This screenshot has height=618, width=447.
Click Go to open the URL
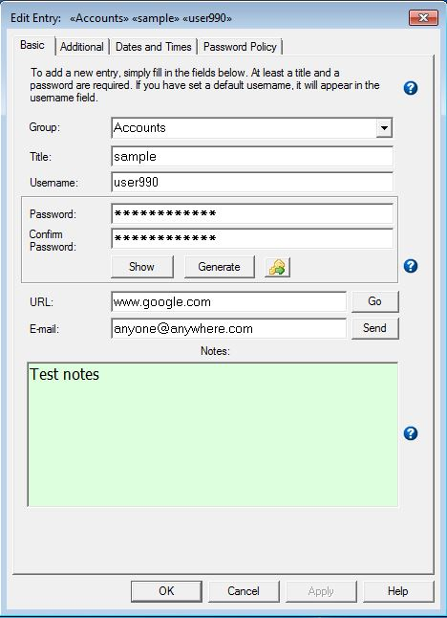[374, 301]
